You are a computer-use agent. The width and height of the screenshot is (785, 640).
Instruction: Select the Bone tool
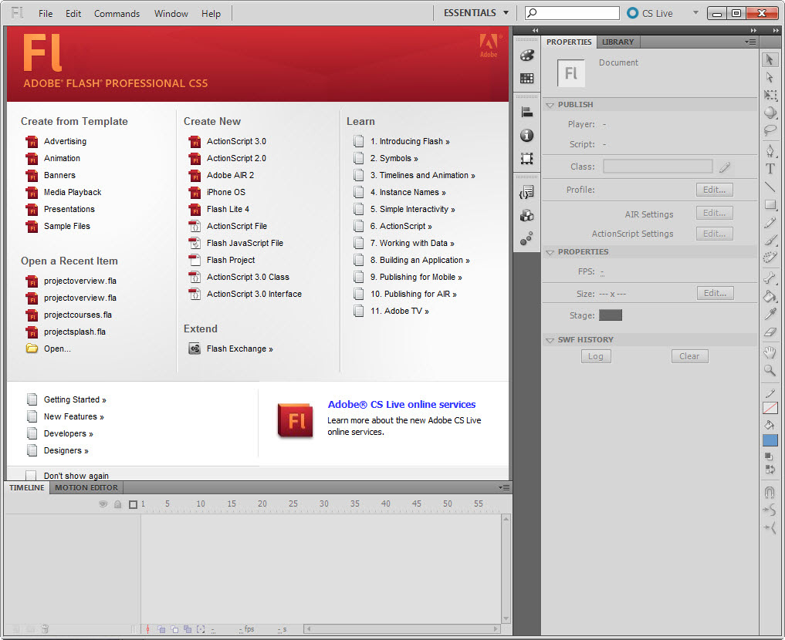[x=770, y=278]
